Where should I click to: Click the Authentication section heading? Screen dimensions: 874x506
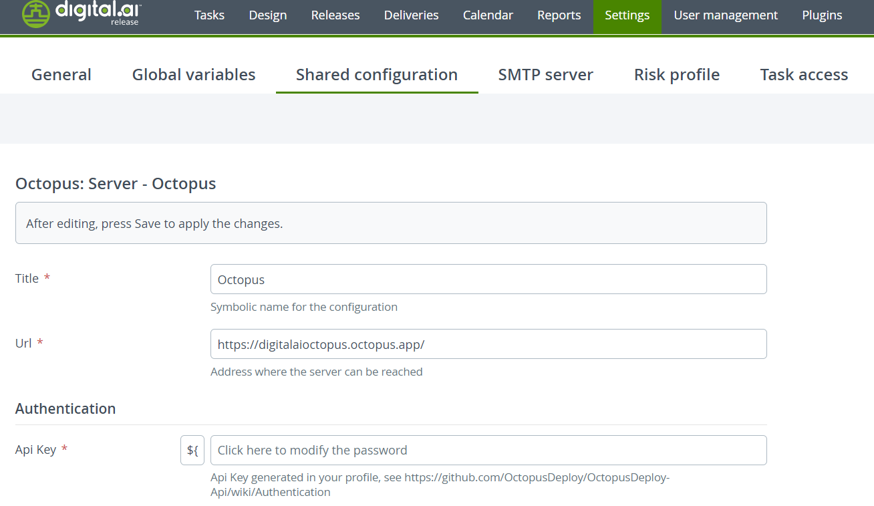65,408
